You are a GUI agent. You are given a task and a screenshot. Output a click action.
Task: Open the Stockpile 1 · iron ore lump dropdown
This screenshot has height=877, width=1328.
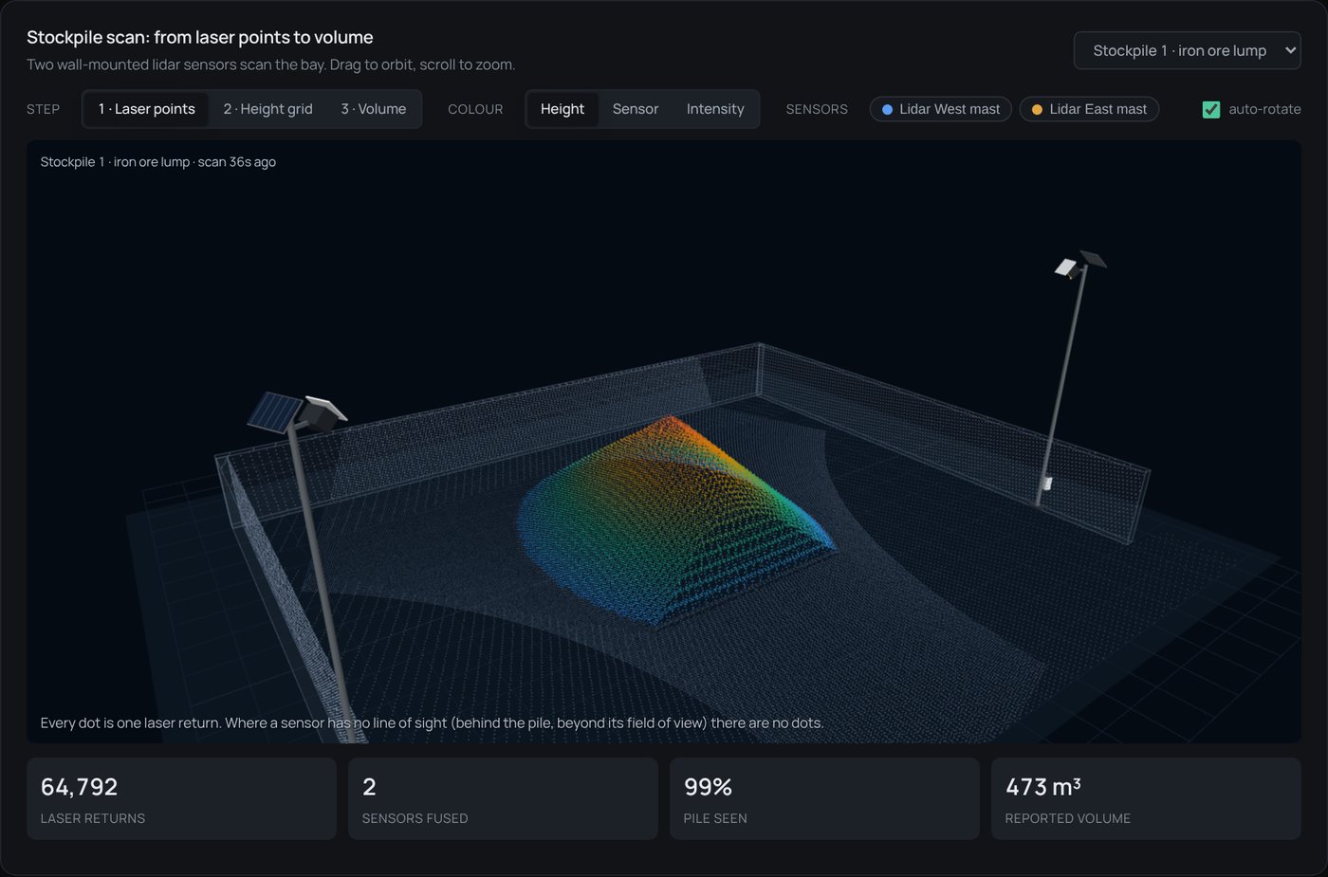[1187, 50]
